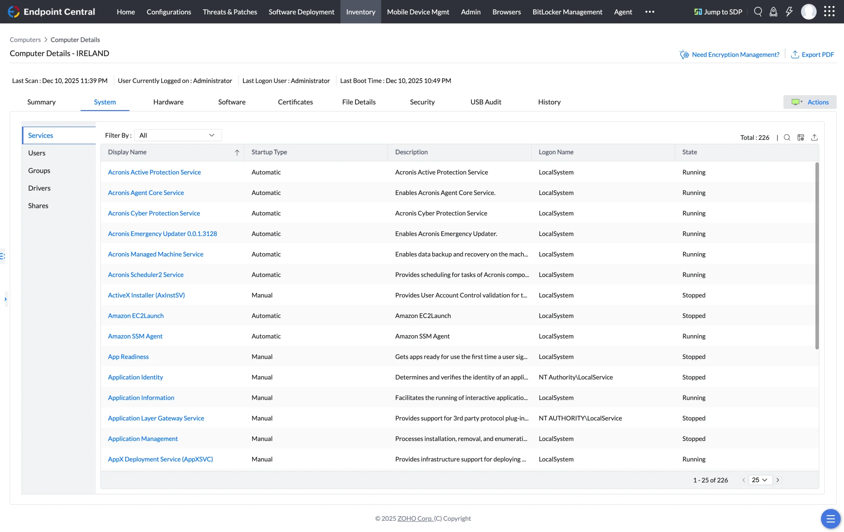
Task: Click the ZOHO Corp. footer link
Action: pyautogui.click(x=415, y=518)
